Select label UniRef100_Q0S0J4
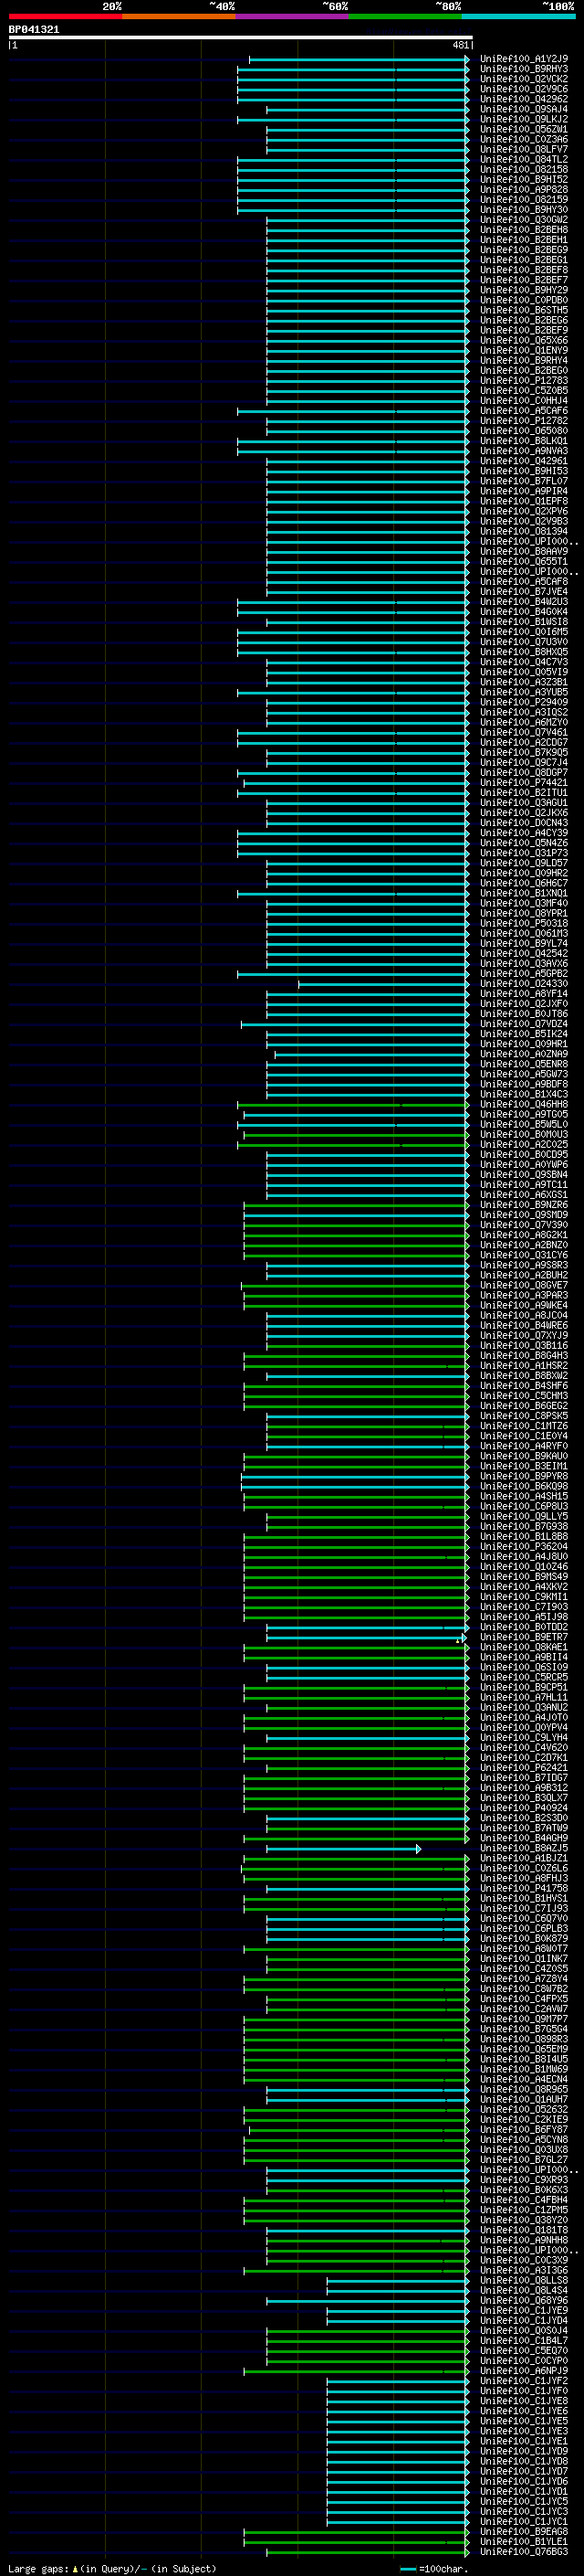This screenshot has width=584, height=2576. [x=524, y=2330]
